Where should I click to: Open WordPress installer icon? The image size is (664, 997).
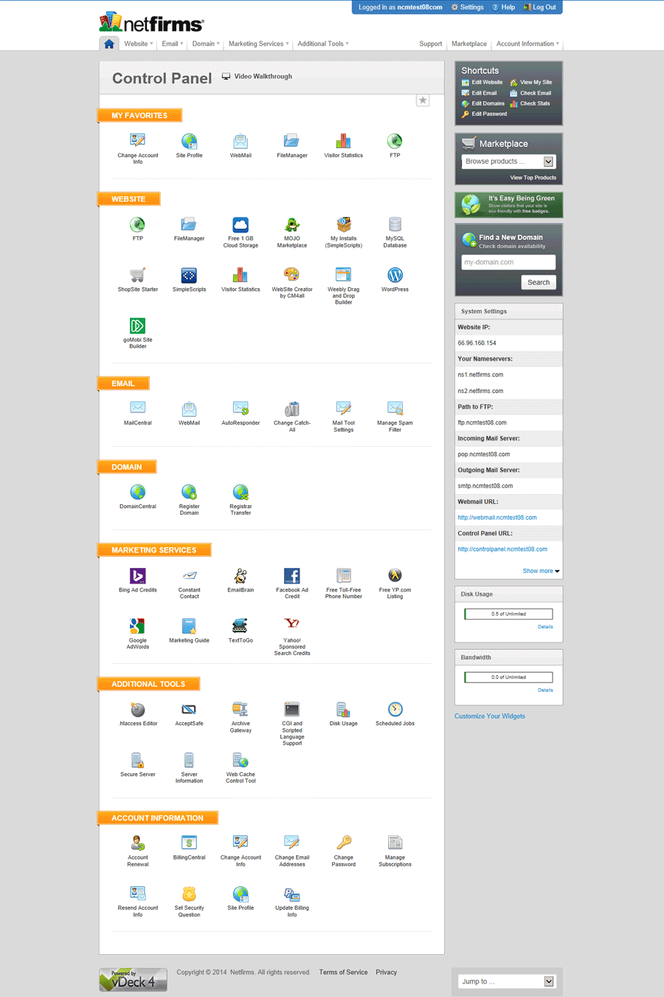coord(395,275)
